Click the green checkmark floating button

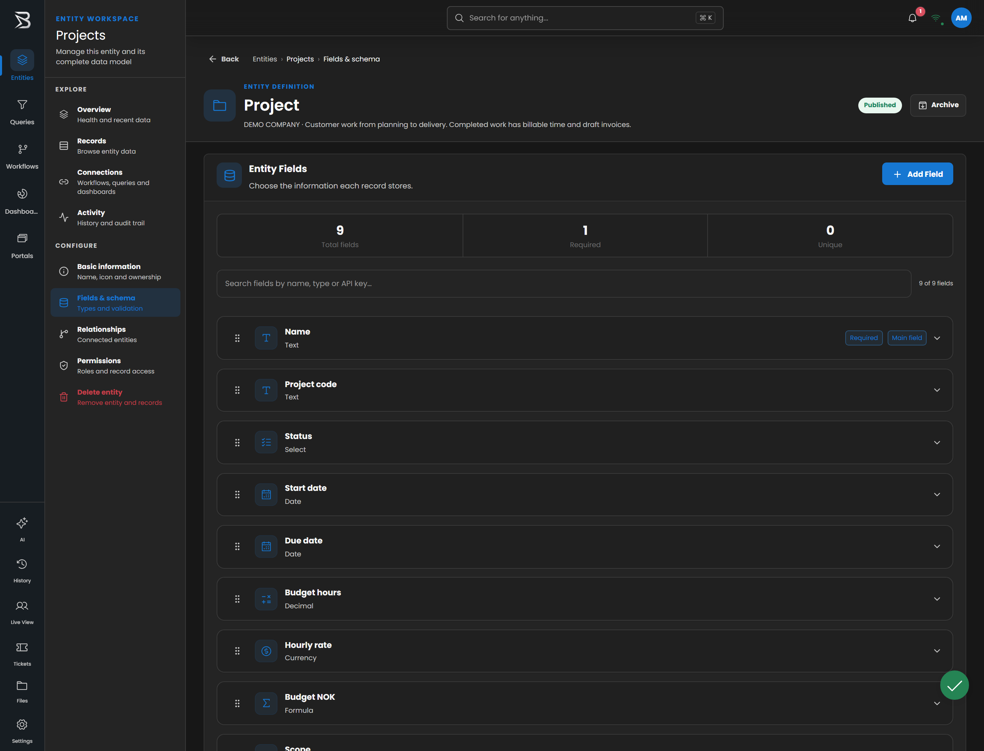point(954,685)
